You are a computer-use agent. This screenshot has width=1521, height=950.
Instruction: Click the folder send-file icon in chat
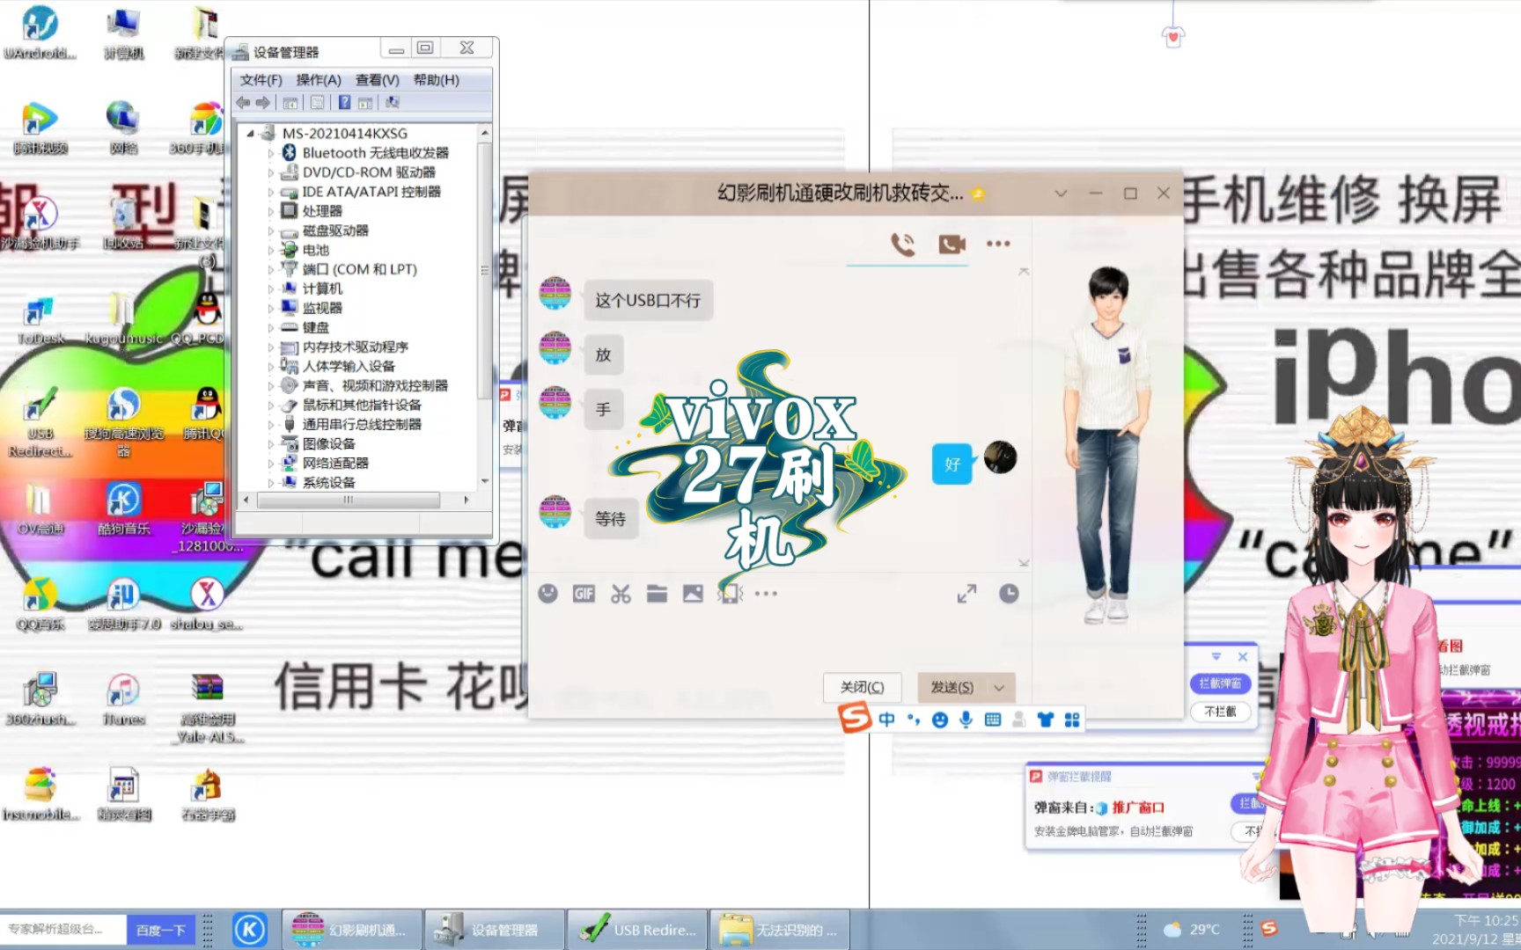coord(657,594)
